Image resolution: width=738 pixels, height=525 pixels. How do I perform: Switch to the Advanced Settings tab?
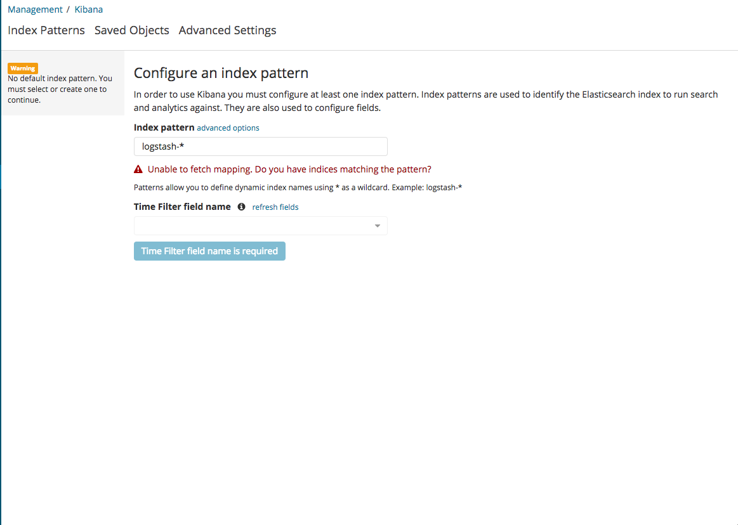pyautogui.click(x=227, y=30)
